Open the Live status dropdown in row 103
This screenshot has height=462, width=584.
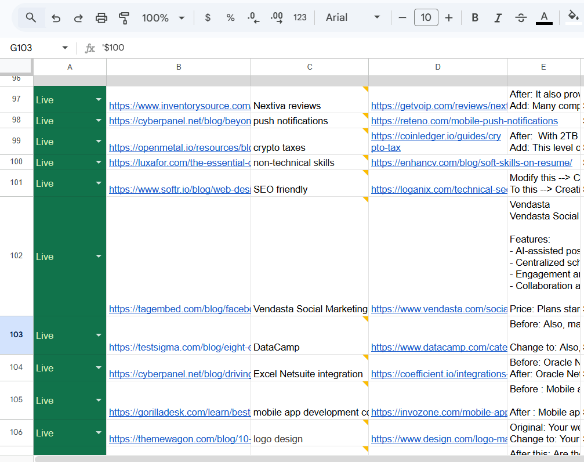click(99, 335)
